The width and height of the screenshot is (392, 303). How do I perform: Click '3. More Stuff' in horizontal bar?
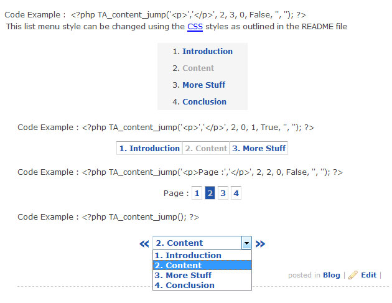tap(259, 148)
